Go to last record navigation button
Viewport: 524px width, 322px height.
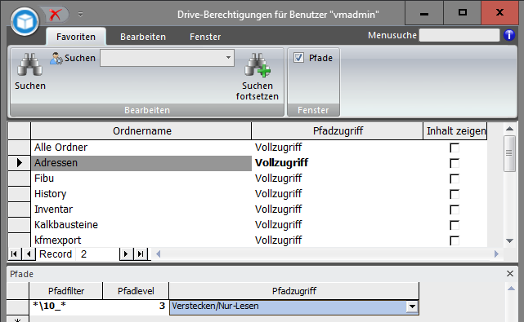pos(141,254)
